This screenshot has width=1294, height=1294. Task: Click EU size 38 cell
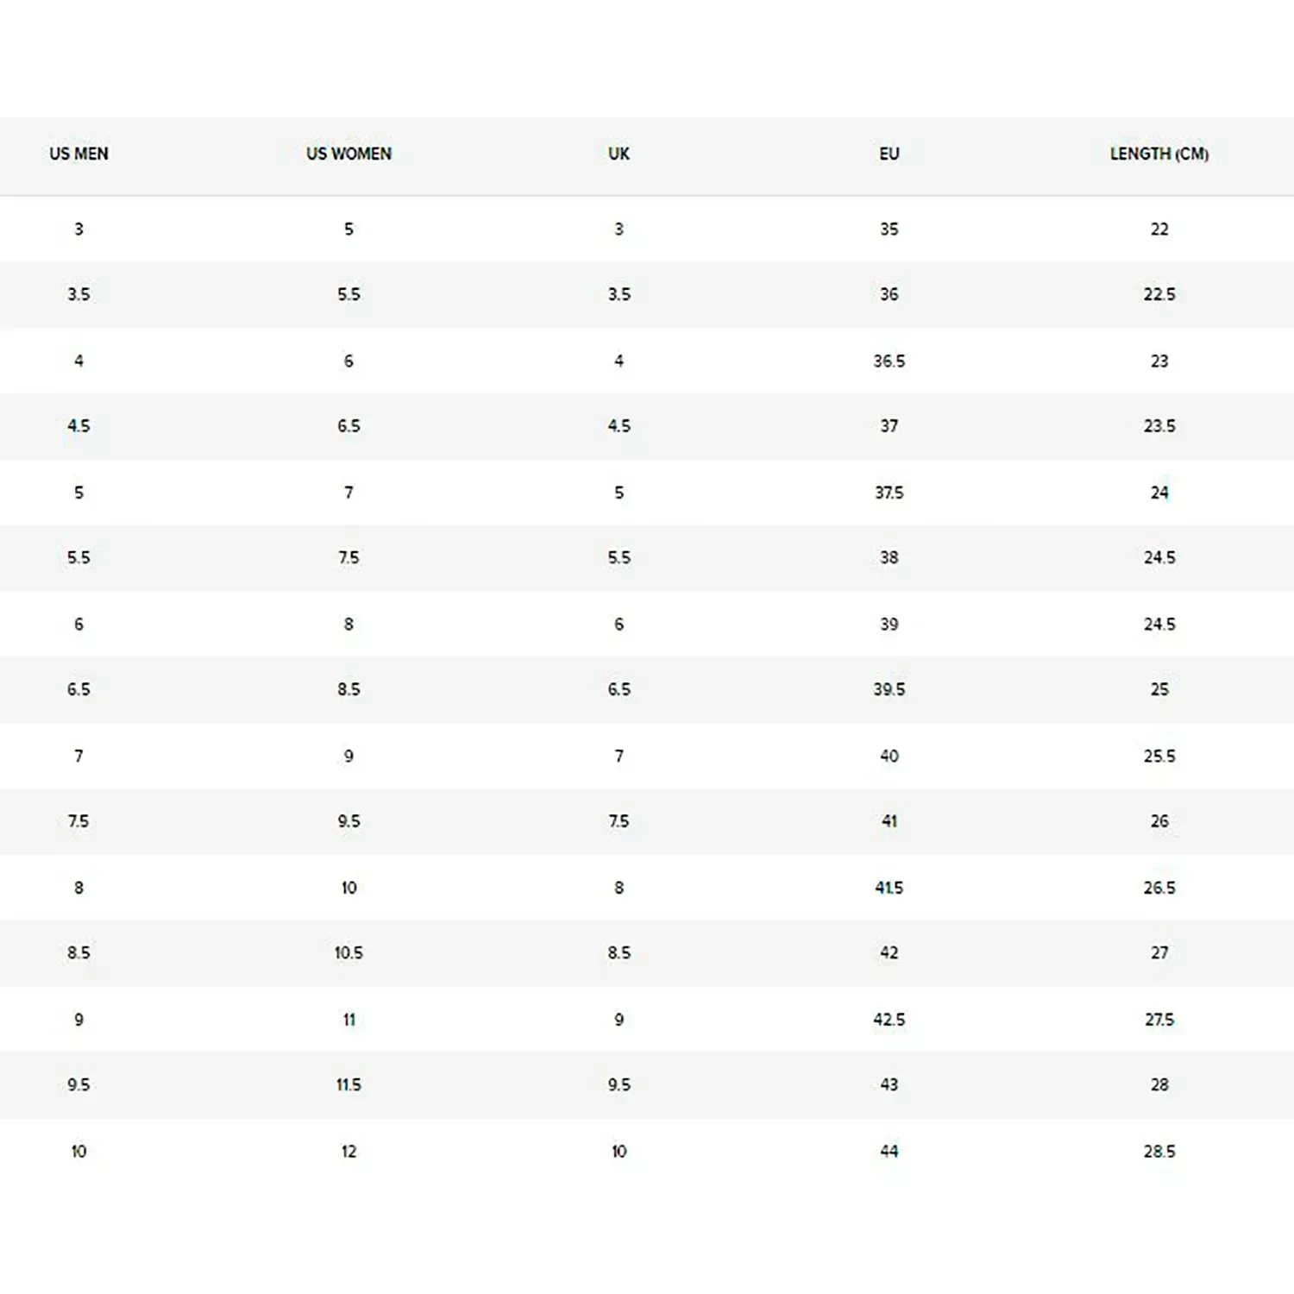pyautogui.click(x=889, y=557)
